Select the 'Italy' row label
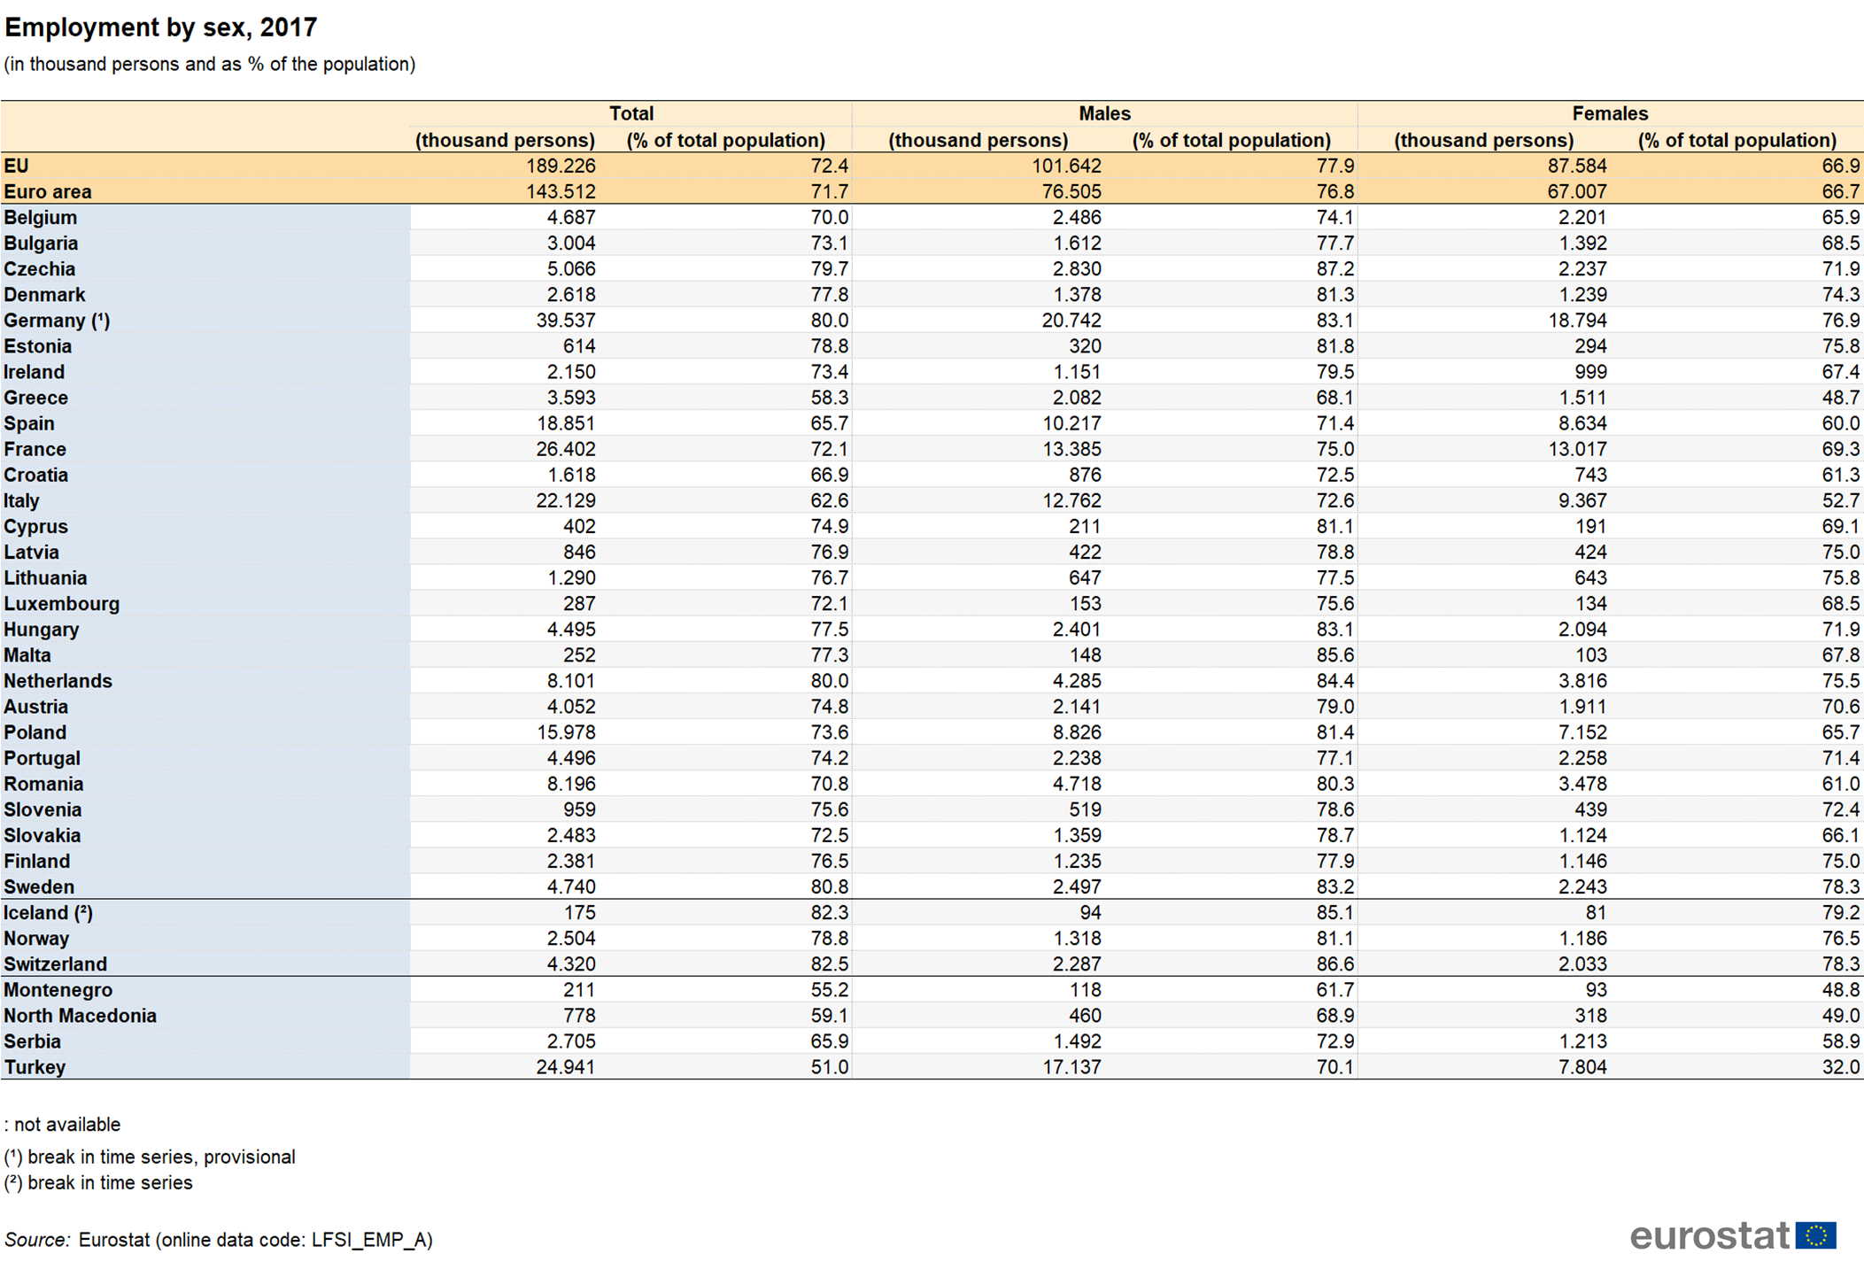This screenshot has width=1864, height=1277. point(21,500)
